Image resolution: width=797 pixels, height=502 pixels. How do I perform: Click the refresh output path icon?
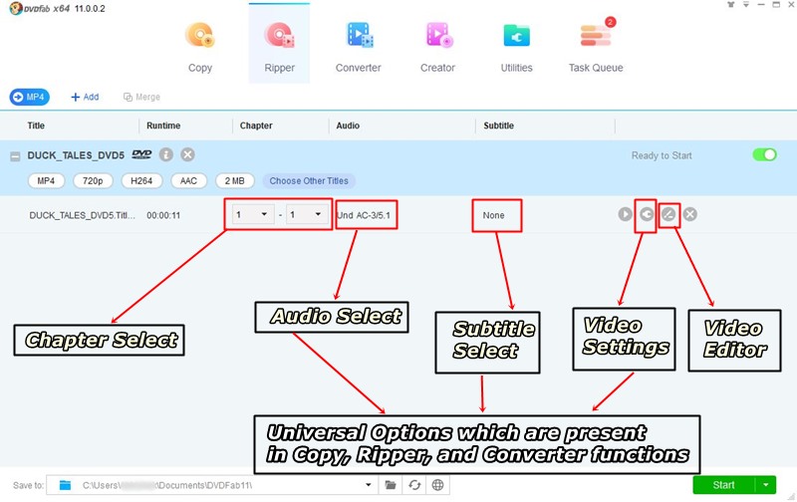coord(414,485)
